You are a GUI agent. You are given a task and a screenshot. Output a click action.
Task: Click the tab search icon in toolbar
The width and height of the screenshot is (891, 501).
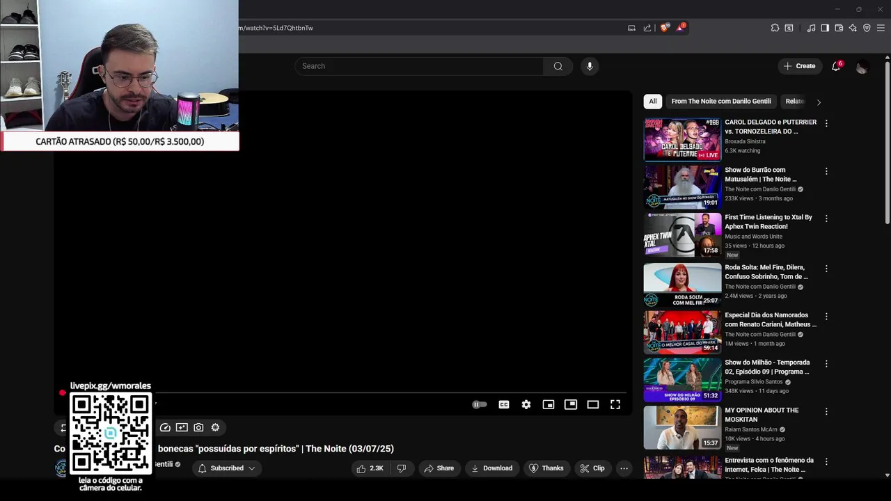(789, 28)
